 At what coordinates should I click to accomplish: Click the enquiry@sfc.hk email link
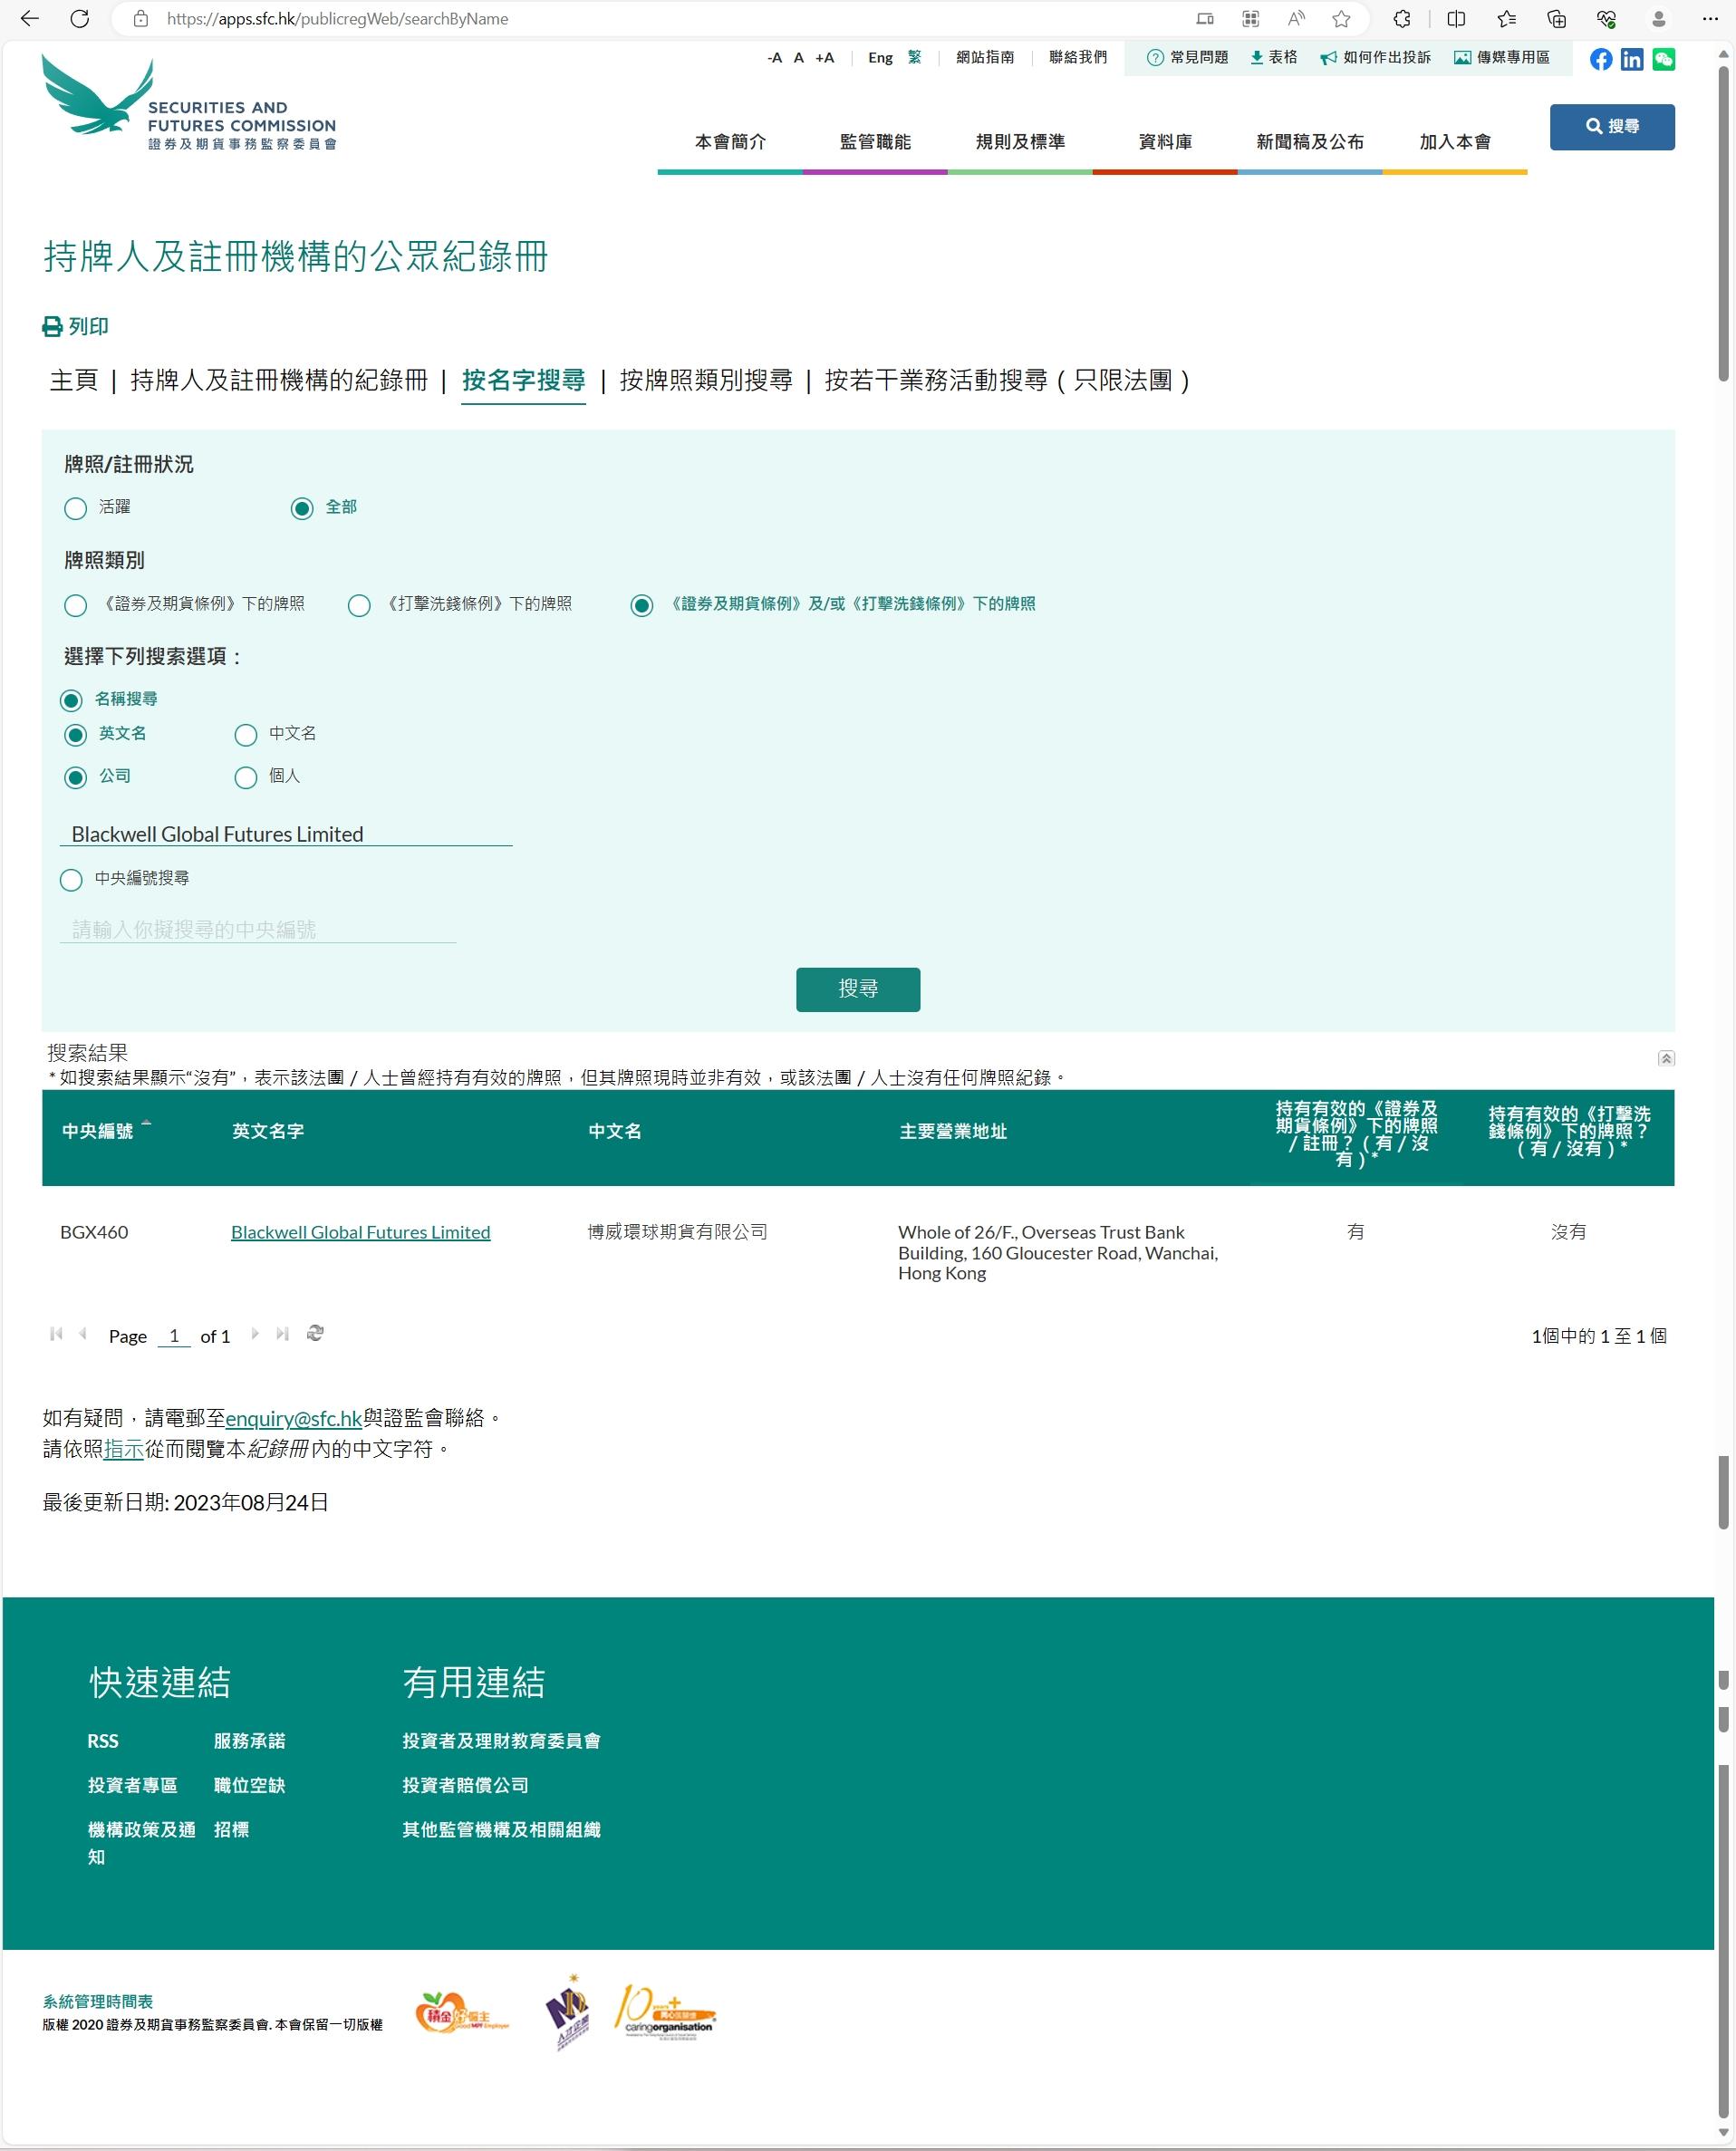coord(294,1418)
